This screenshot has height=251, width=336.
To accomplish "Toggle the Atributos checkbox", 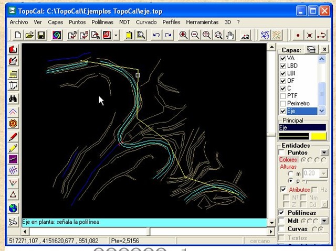I will coord(283,189).
